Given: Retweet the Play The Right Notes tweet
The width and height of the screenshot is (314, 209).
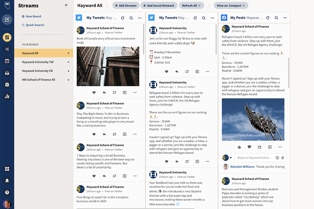Looking at the screenshot, I should (x=114, y=134).
